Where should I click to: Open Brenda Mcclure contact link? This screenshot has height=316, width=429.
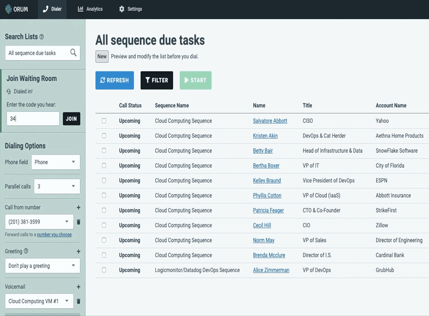269,255
